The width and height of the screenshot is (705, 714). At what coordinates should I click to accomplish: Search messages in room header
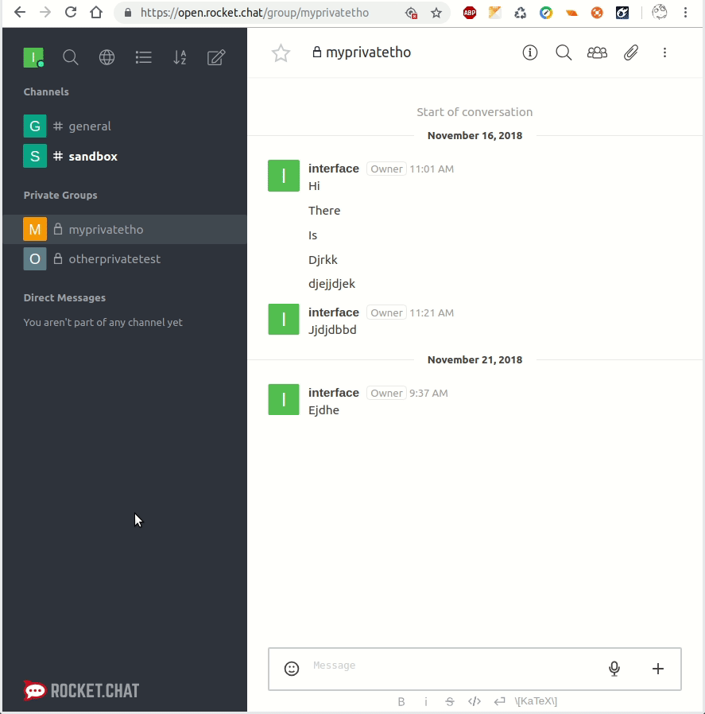pyautogui.click(x=564, y=52)
